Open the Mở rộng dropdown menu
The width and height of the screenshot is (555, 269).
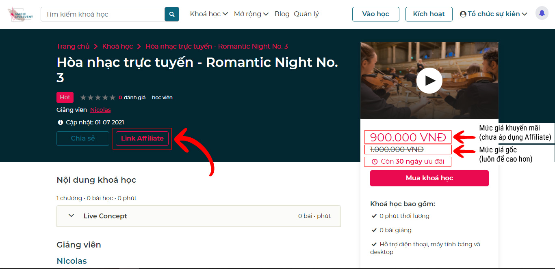tap(251, 14)
